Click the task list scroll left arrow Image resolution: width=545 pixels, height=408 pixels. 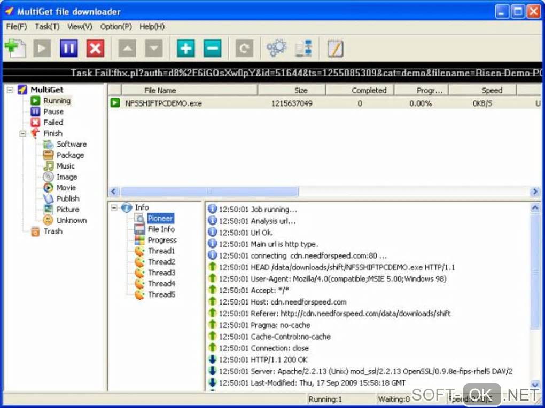point(114,191)
